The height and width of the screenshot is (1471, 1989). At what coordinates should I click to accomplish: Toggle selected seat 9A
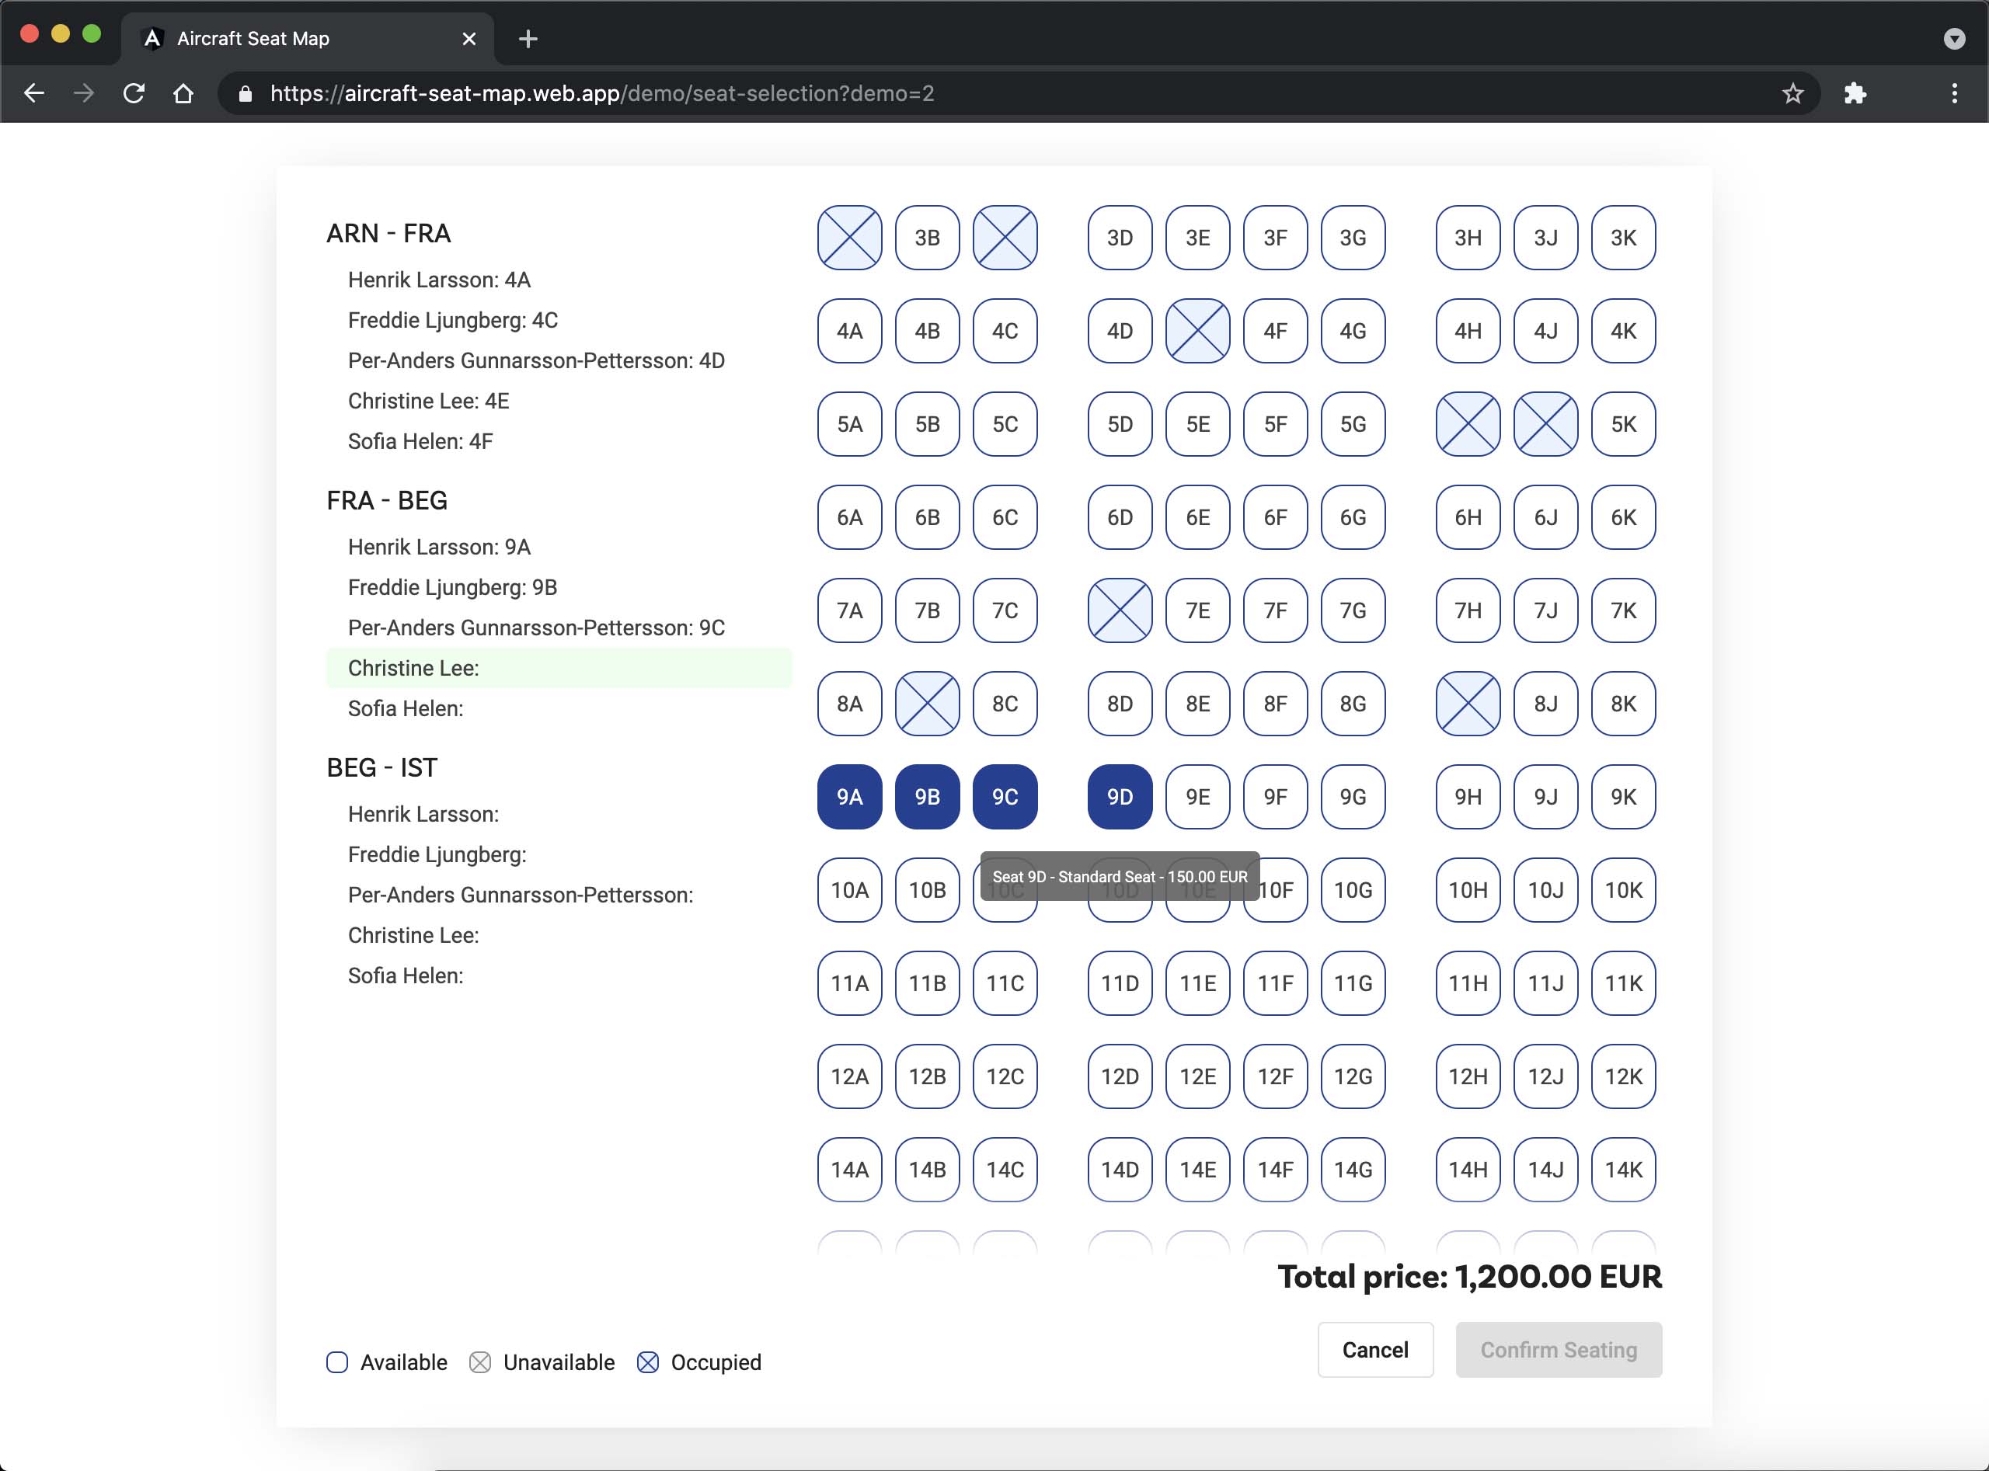pos(849,796)
